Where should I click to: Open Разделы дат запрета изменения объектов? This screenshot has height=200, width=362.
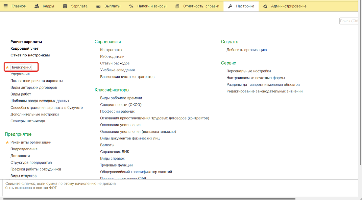(263, 85)
